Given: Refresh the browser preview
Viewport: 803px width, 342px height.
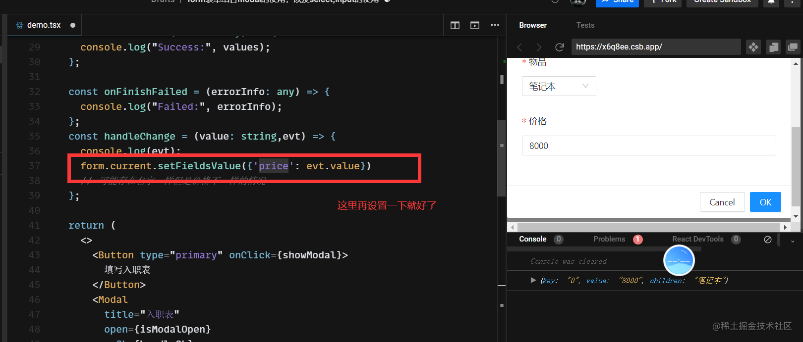Looking at the screenshot, I should (x=560, y=47).
